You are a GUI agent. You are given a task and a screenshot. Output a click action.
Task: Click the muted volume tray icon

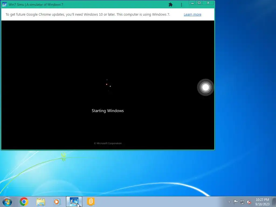[249, 202]
